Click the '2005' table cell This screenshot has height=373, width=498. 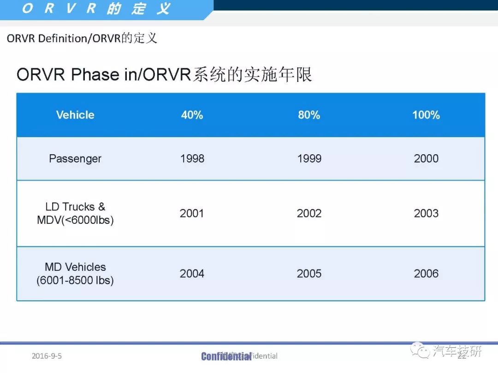tap(309, 274)
